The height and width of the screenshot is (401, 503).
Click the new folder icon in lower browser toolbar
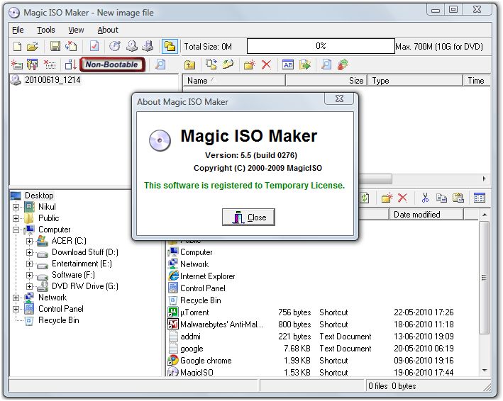pos(387,198)
